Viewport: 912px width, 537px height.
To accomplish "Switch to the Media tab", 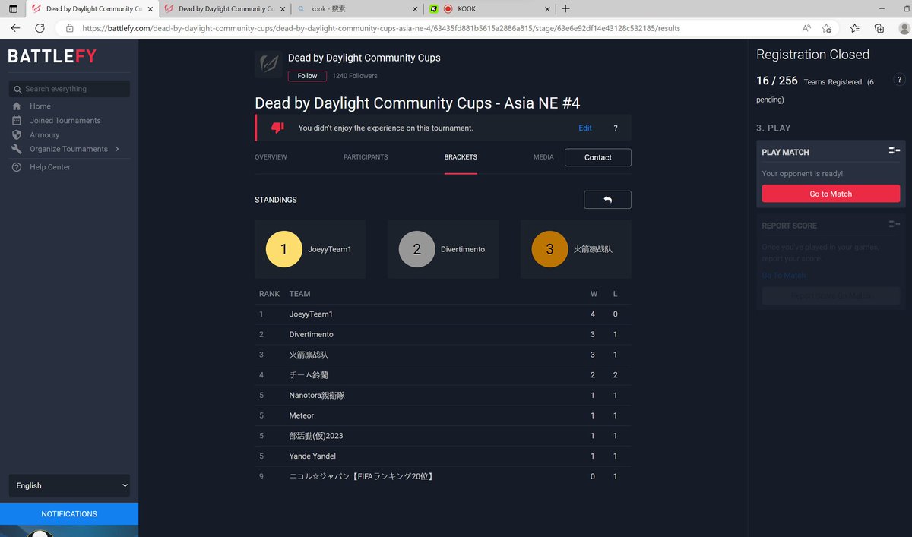I will 543,157.
